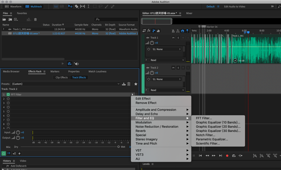Click Track 1 volume knob
281x170 pixels.
(152, 43)
